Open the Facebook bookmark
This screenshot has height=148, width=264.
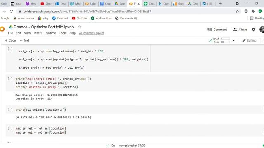tap(60, 18)
